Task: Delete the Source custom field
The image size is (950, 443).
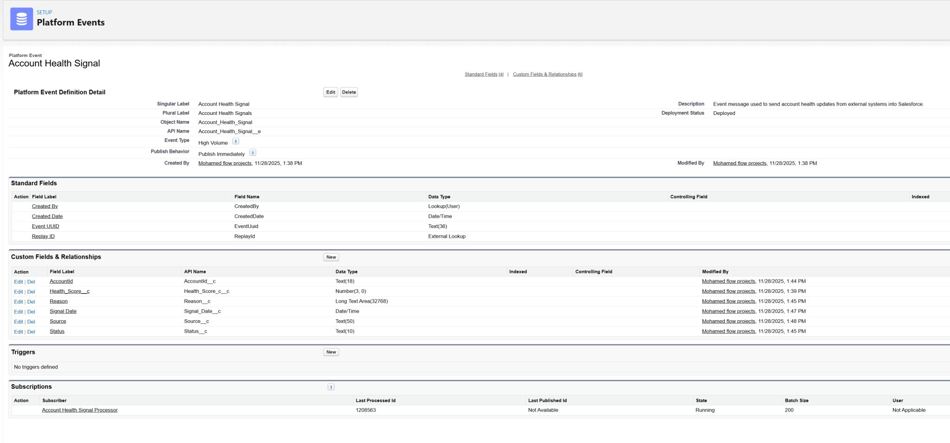Action: pyautogui.click(x=31, y=322)
